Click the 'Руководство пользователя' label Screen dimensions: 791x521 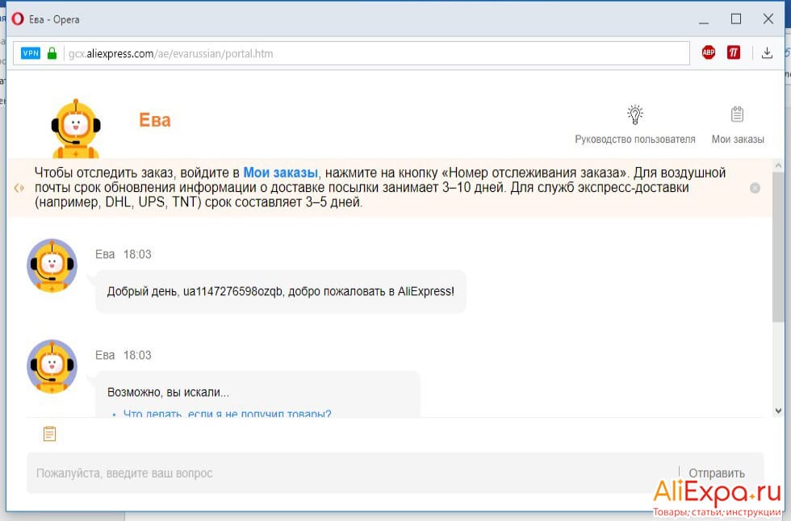(x=634, y=139)
